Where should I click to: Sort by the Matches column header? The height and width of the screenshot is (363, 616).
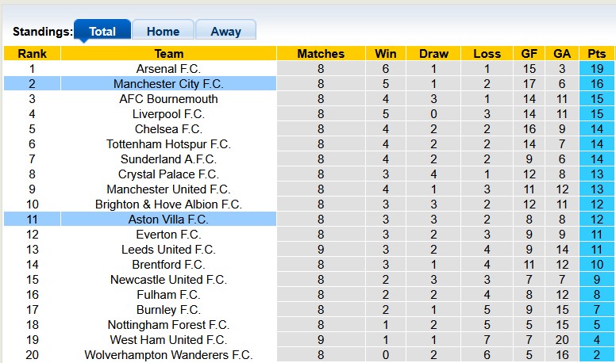point(321,54)
